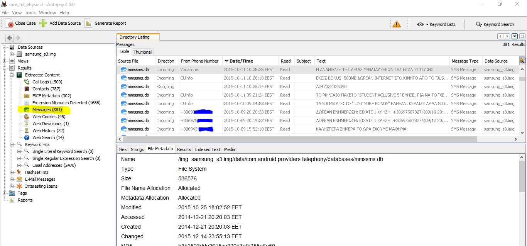Click the yellow warning triangle icon
This screenshot has height=246, width=527.
pyautogui.click(x=397, y=24)
